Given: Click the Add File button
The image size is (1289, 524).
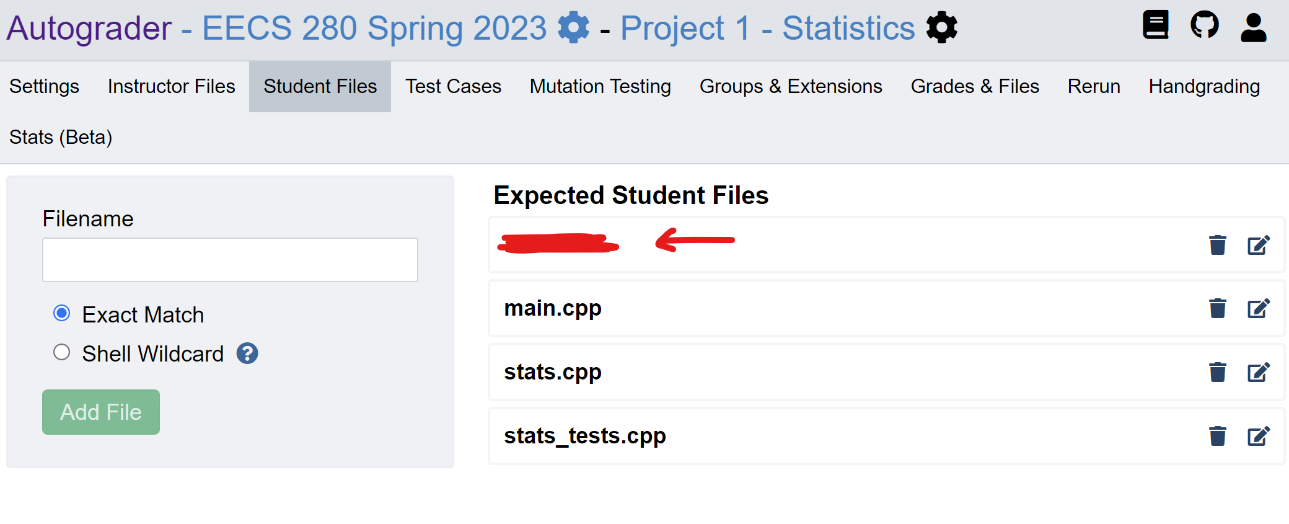Looking at the screenshot, I should (x=100, y=411).
